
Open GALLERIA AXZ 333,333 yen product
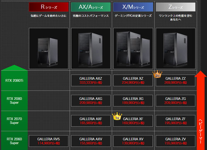click(x=91, y=81)
